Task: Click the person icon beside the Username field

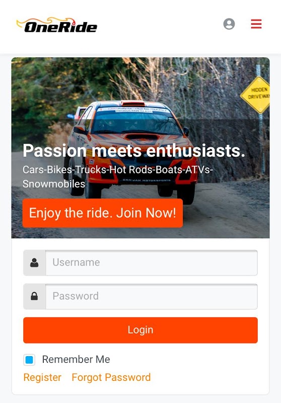Action: coord(34,262)
